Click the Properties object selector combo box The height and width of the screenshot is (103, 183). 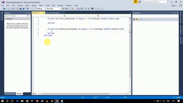pos(156,16)
